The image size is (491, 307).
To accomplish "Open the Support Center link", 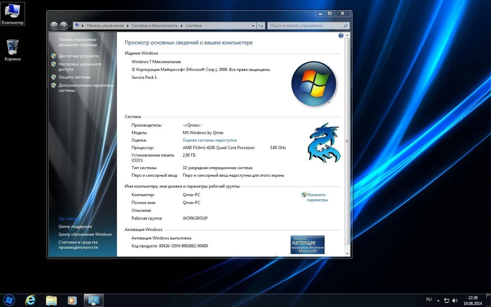I will pyautogui.click(x=75, y=226).
